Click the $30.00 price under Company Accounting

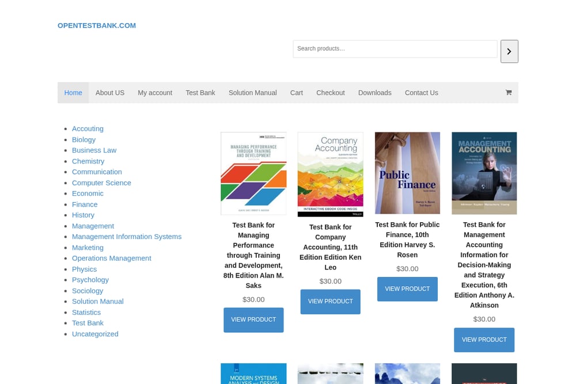tap(330, 281)
